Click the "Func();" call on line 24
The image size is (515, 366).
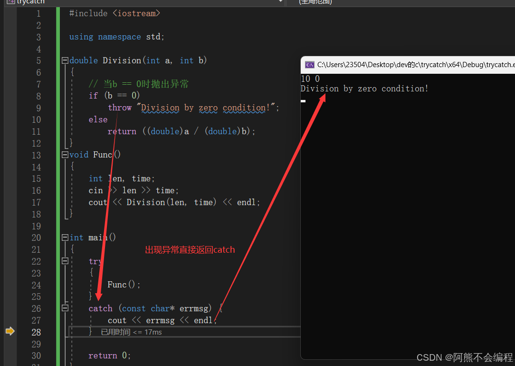[x=124, y=285]
